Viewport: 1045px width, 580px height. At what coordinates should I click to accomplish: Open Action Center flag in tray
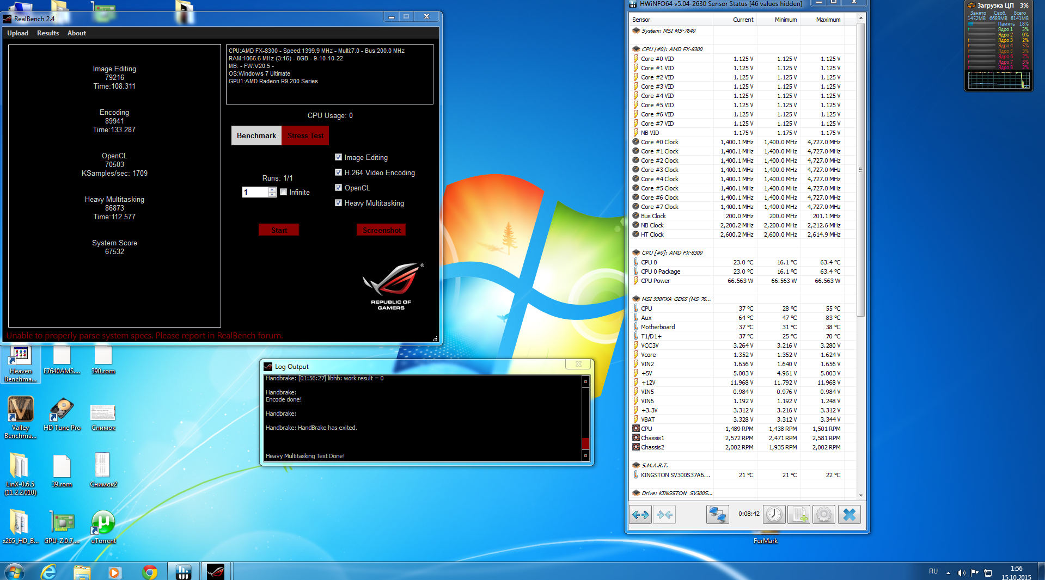click(x=975, y=572)
